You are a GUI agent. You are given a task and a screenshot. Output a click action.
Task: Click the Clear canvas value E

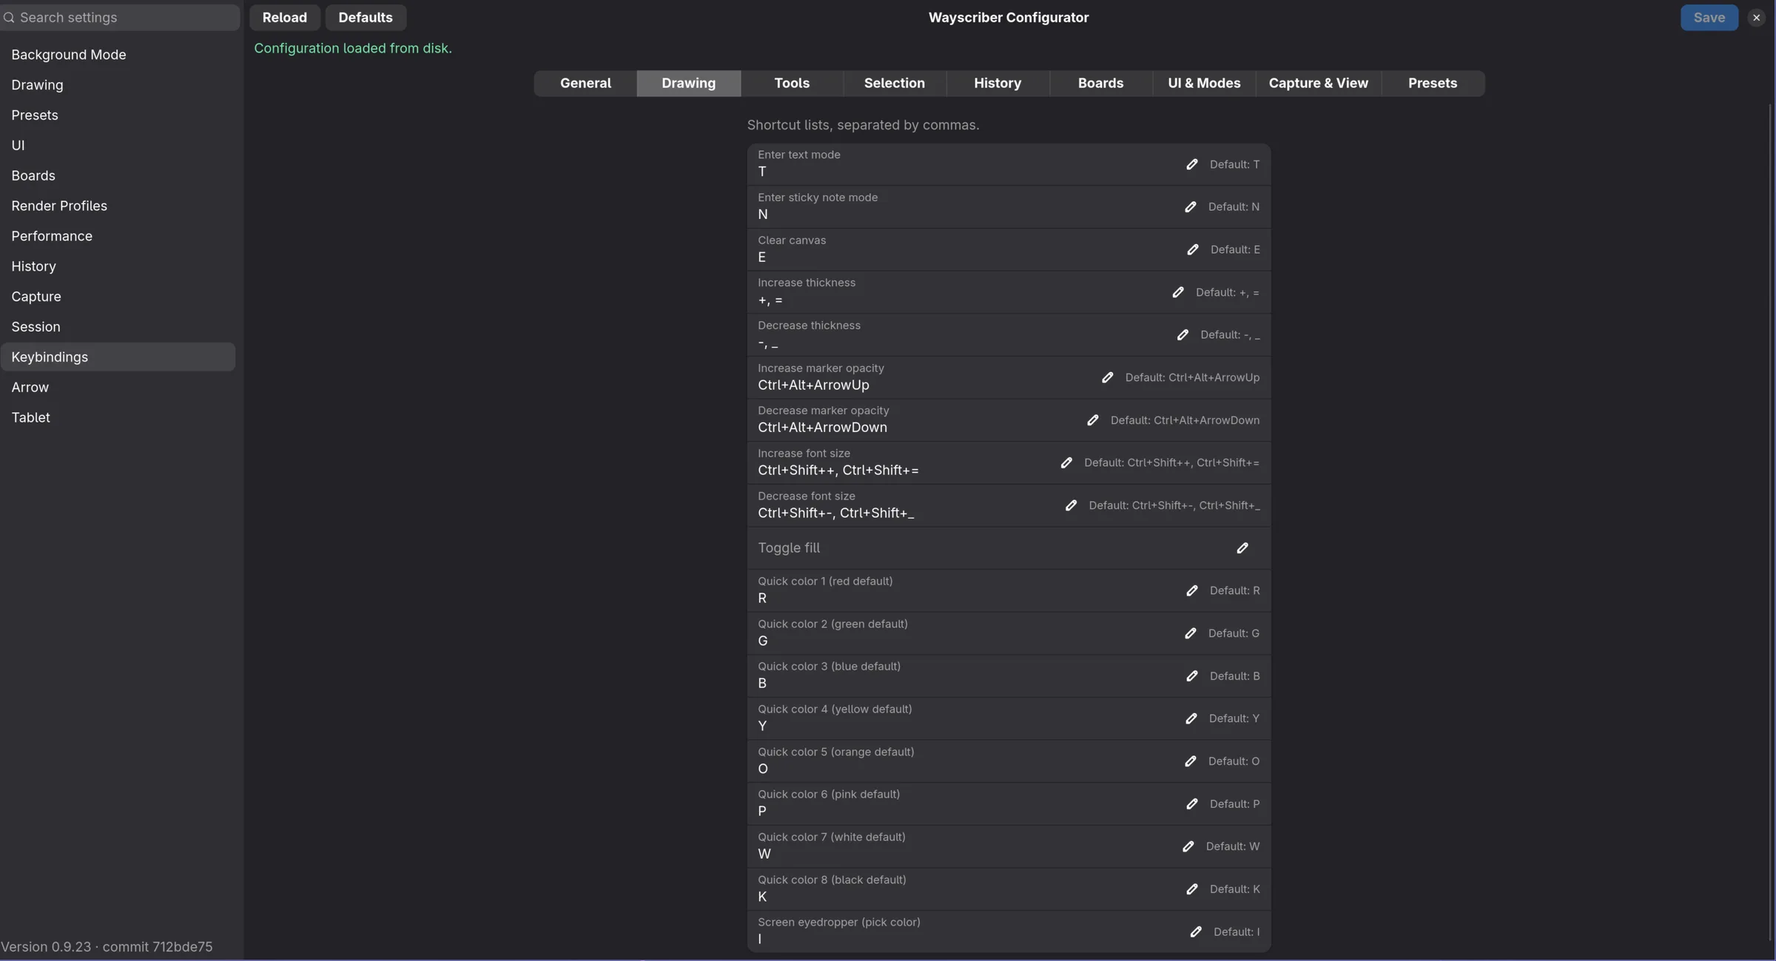761,257
